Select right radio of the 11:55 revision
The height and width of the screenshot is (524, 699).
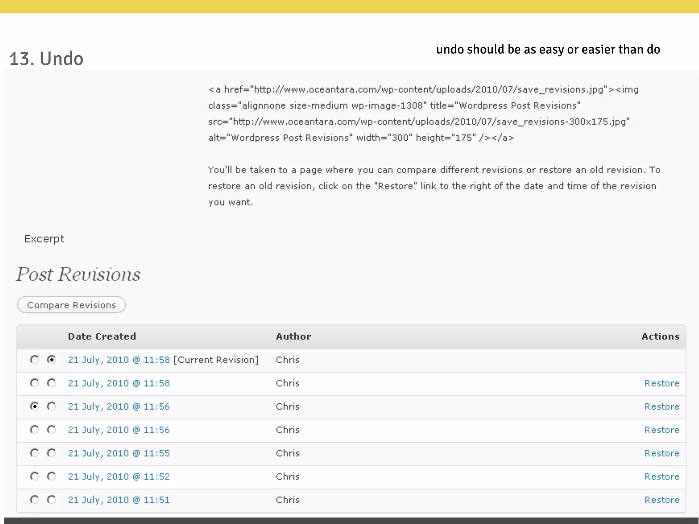pos(52,453)
